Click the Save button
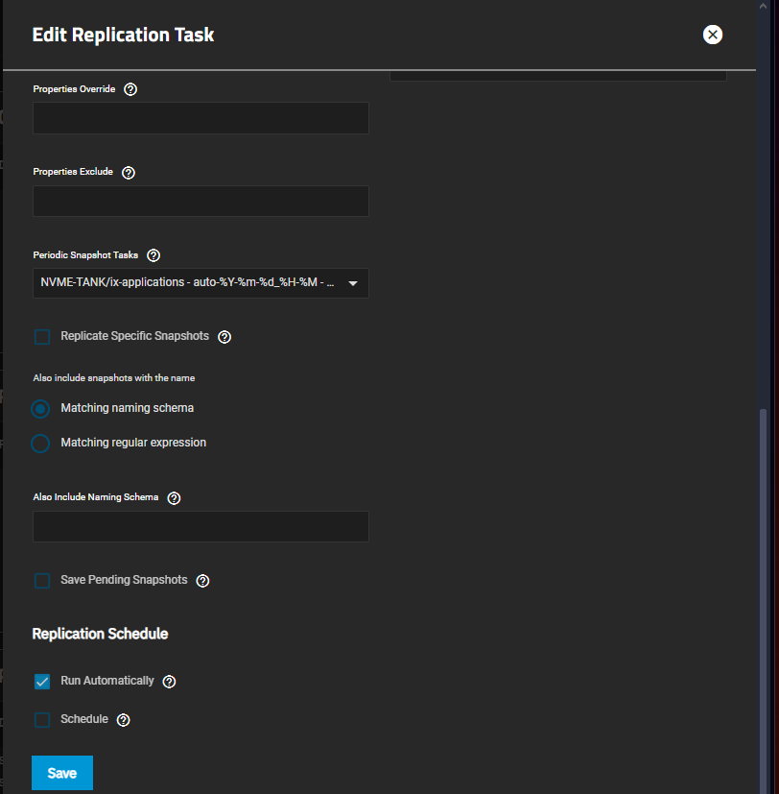Viewport: 779px width, 794px height. pyautogui.click(x=62, y=773)
